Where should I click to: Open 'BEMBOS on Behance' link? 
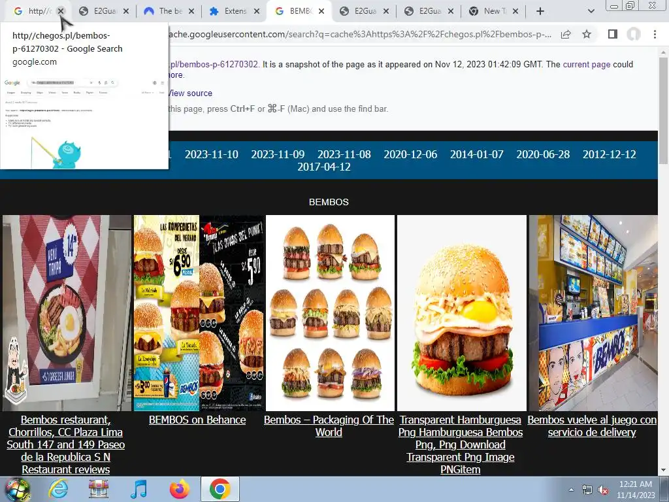point(197,420)
